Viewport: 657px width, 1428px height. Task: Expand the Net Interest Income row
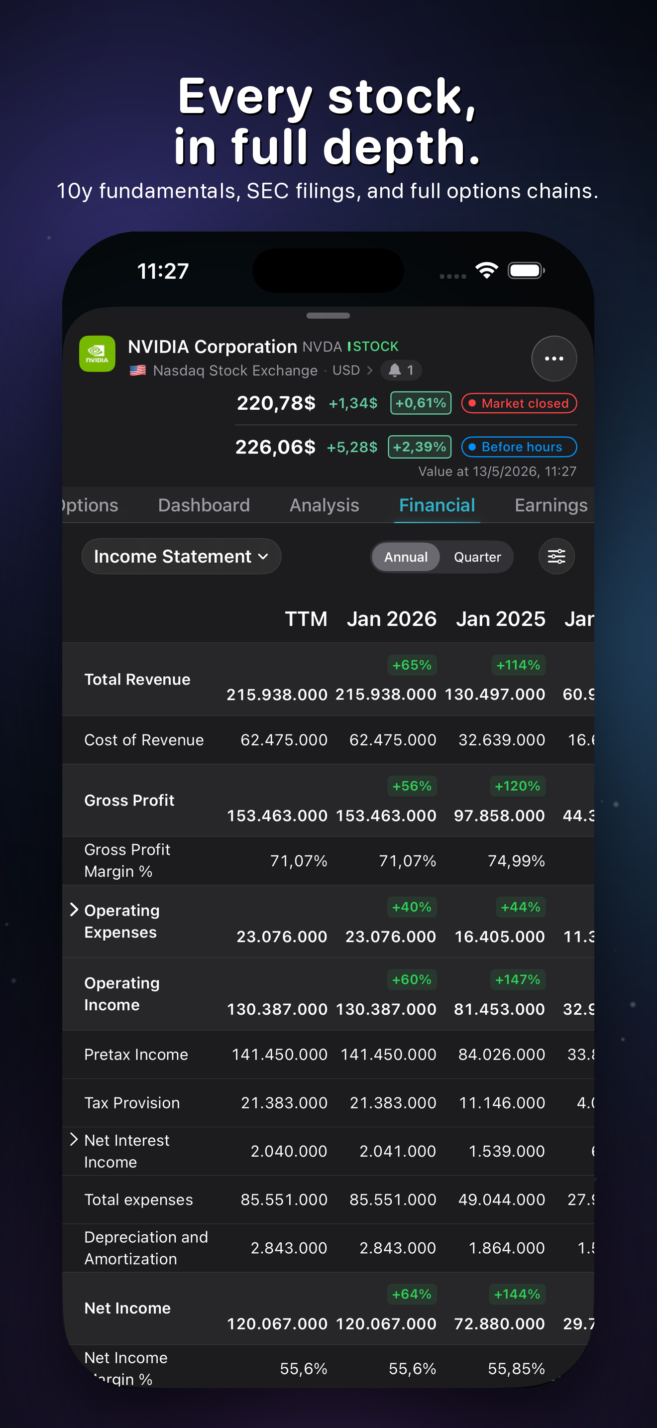[74, 1139]
